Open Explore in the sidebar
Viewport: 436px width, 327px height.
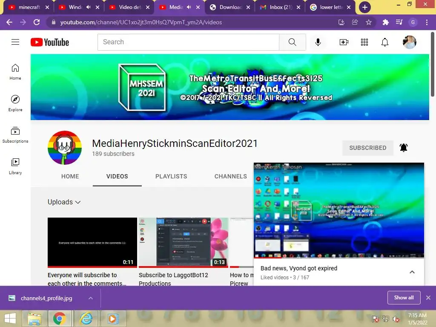[15, 103]
